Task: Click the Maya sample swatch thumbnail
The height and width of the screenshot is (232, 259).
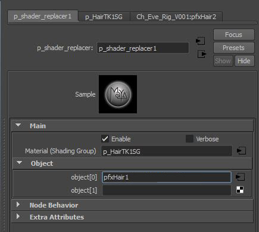Action: pos(118,94)
